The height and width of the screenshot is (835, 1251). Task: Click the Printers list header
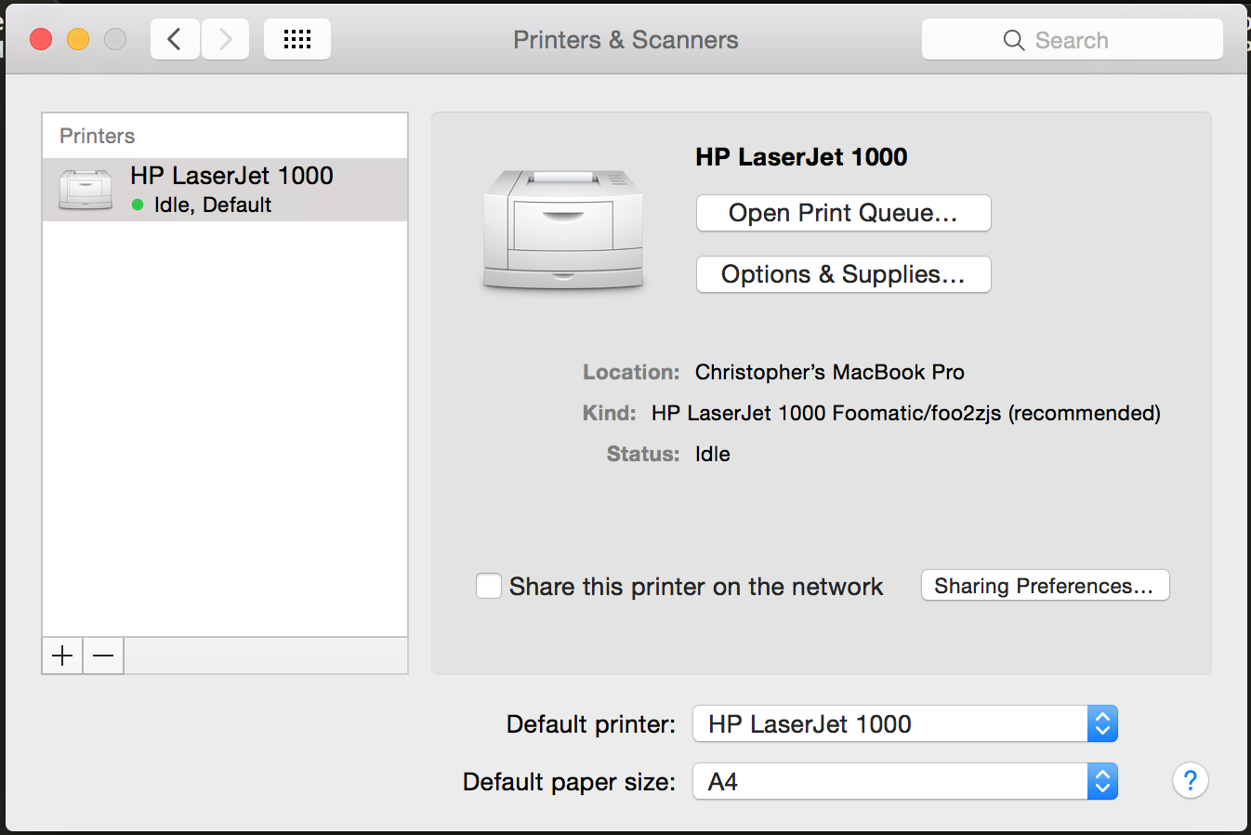point(98,136)
